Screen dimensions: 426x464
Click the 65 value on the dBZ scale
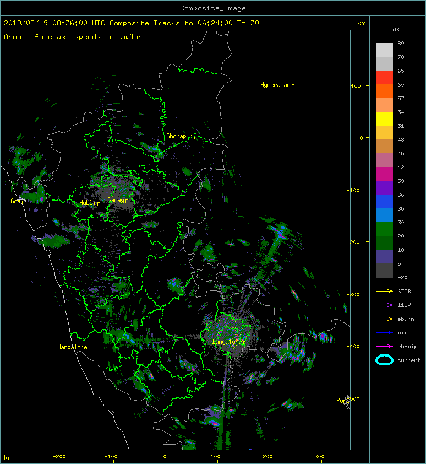pos(401,71)
